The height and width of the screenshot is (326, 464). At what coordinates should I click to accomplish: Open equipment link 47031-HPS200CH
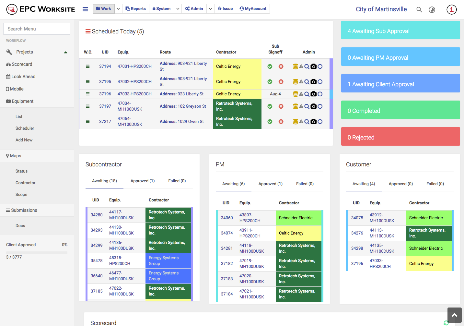tap(134, 66)
